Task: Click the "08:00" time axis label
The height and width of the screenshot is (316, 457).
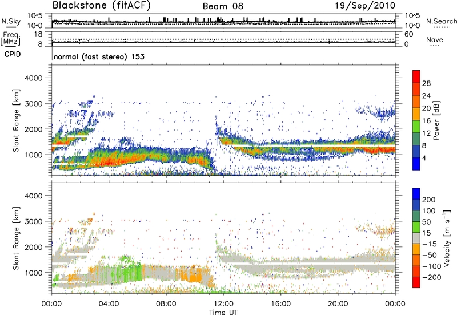Action: pyautogui.click(x=166, y=304)
